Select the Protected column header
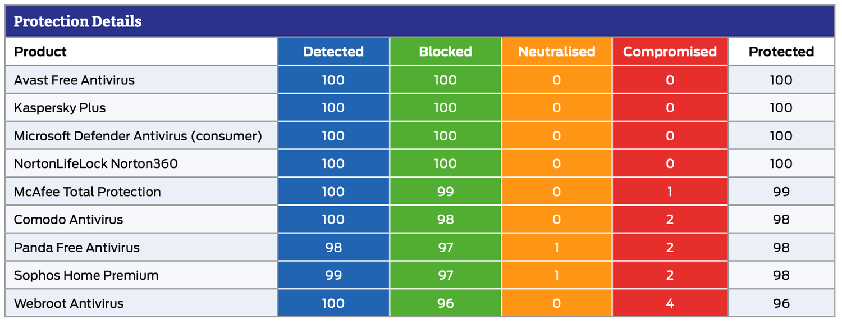This screenshot has height=323, width=842. [x=781, y=52]
